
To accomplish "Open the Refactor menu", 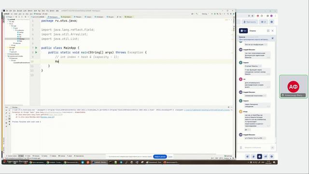I will pyautogui.click(x=30, y=11).
